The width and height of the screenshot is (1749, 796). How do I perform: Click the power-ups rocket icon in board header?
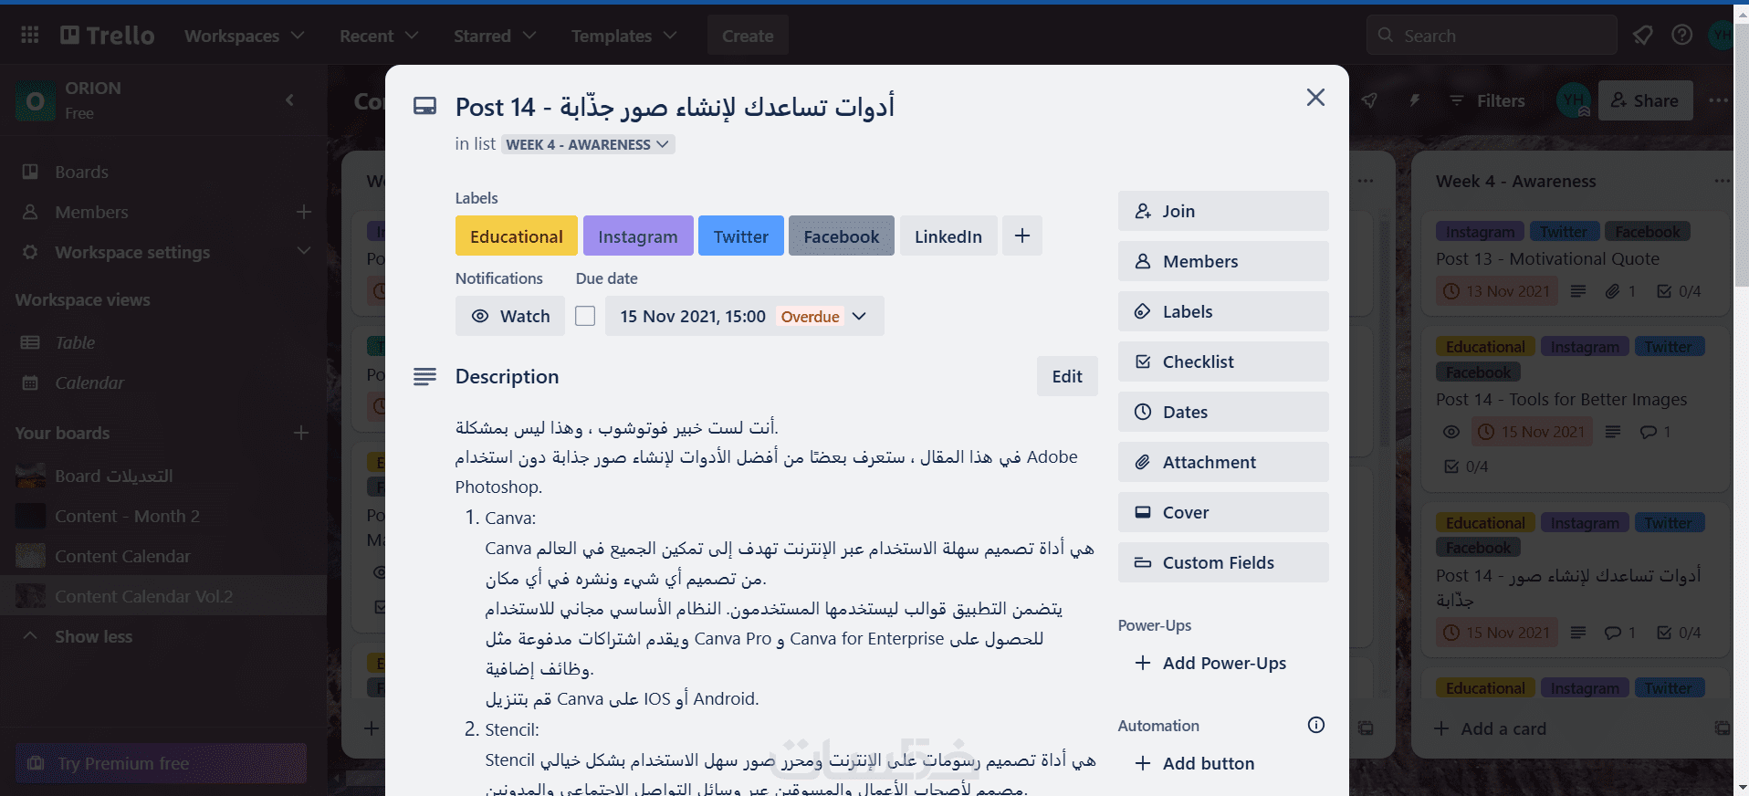(x=1369, y=100)
